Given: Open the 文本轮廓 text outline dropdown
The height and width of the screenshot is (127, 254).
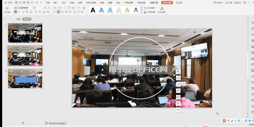Looking at the screenshot, I should point(150,12).
